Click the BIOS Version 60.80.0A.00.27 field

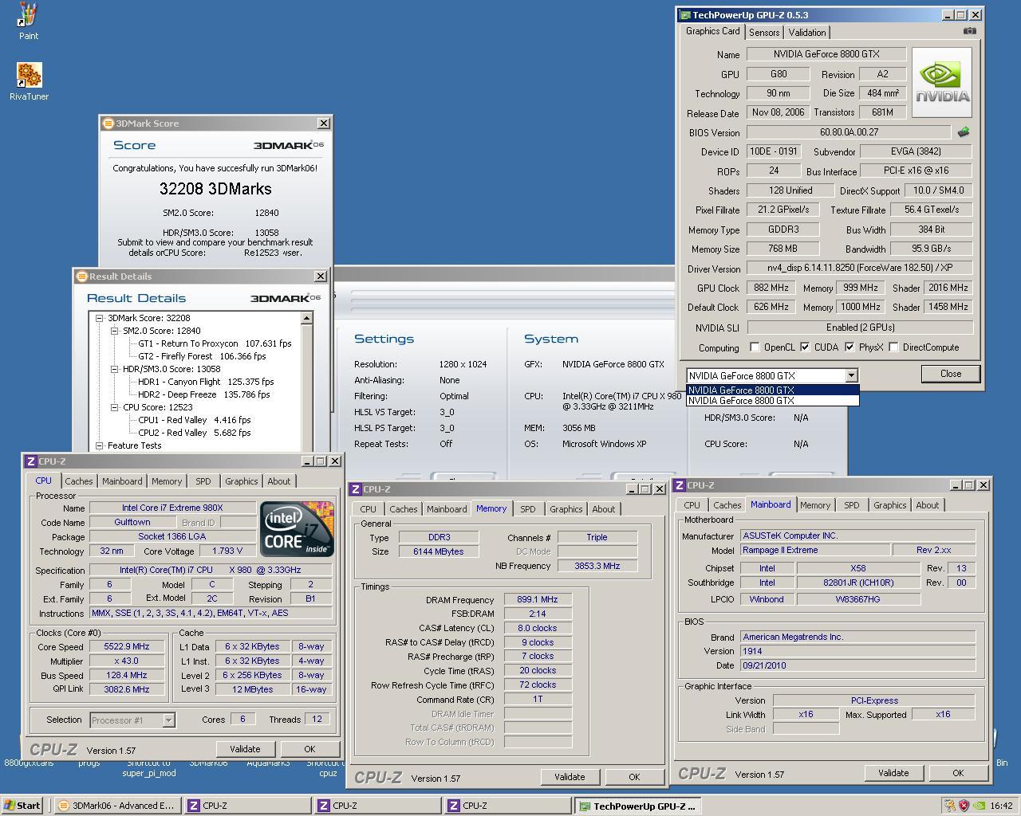pyautogui.click(x=849, y=132)
